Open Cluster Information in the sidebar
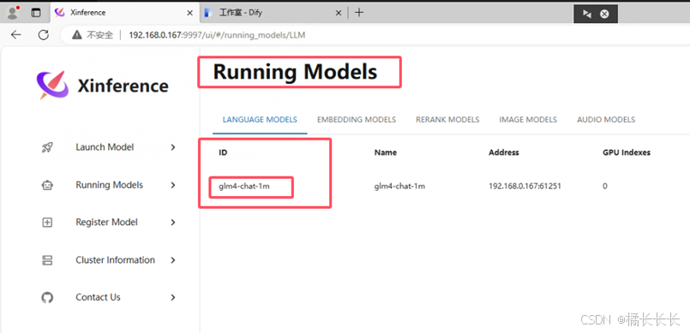 pyautogui.click(x=116, y=260)
